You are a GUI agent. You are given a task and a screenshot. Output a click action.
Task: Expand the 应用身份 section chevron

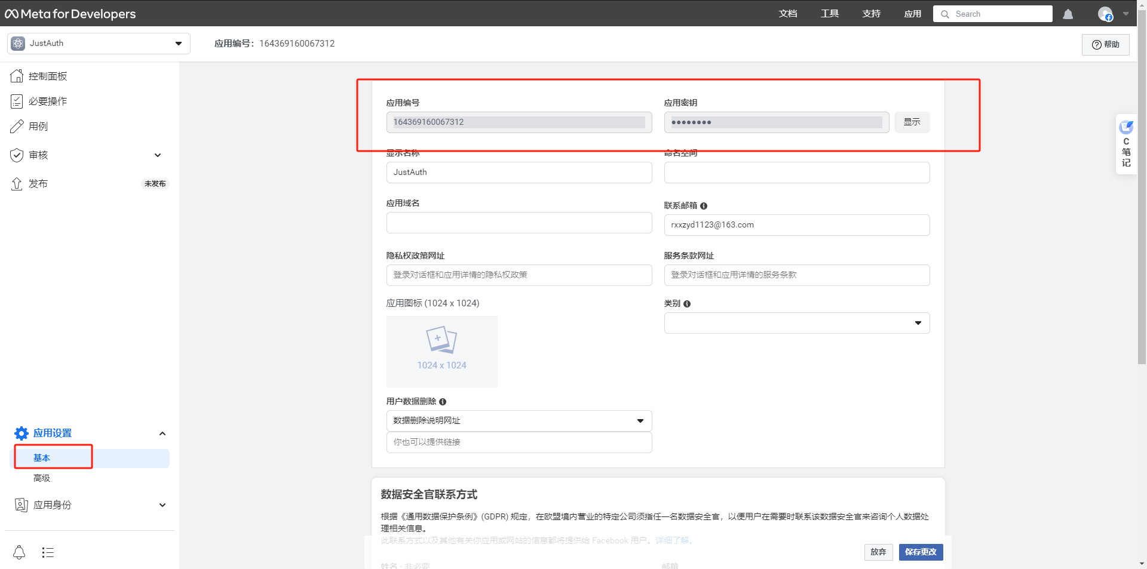[x=162, y=505]
